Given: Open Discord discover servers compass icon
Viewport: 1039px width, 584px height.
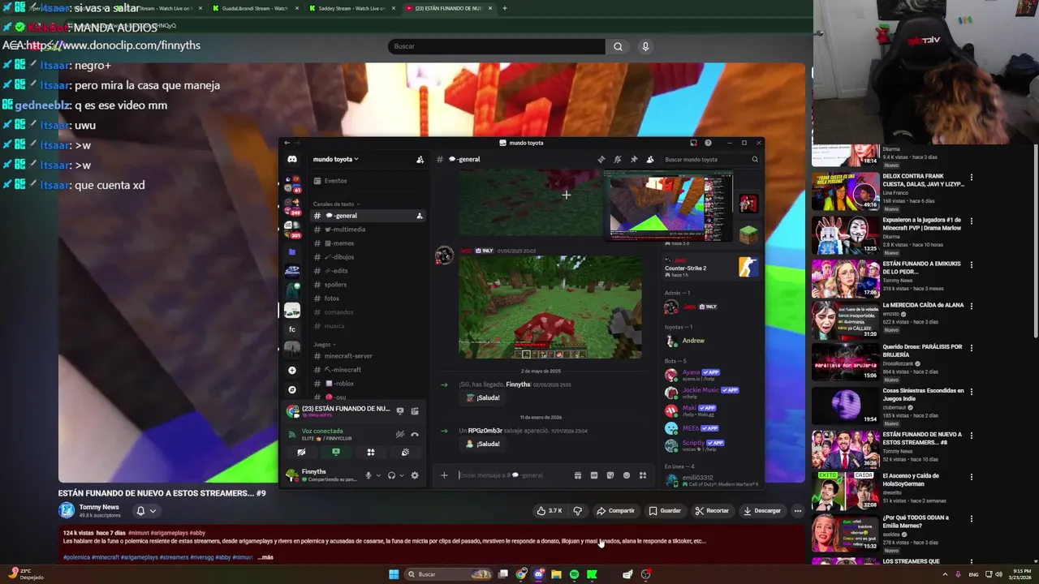Looking at the screenshot, I should coord(292,390).
